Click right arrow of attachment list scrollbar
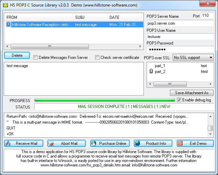 [211, 84]
